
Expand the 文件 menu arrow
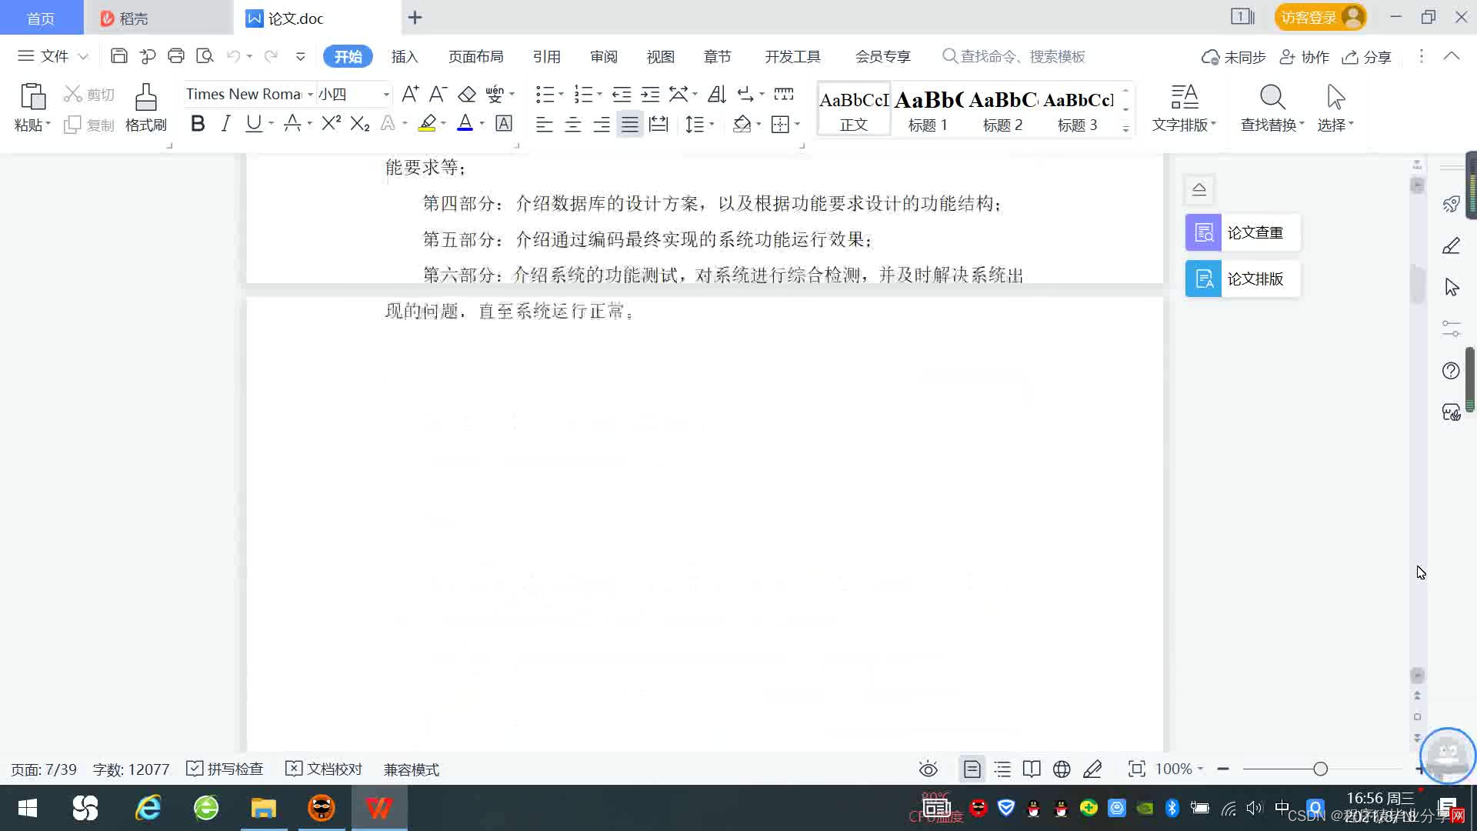[83, 57]
